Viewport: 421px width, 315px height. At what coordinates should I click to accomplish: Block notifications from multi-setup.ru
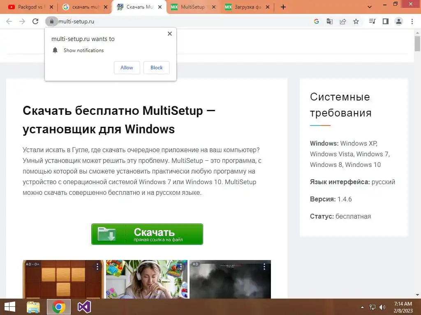(x=157, y=68)
